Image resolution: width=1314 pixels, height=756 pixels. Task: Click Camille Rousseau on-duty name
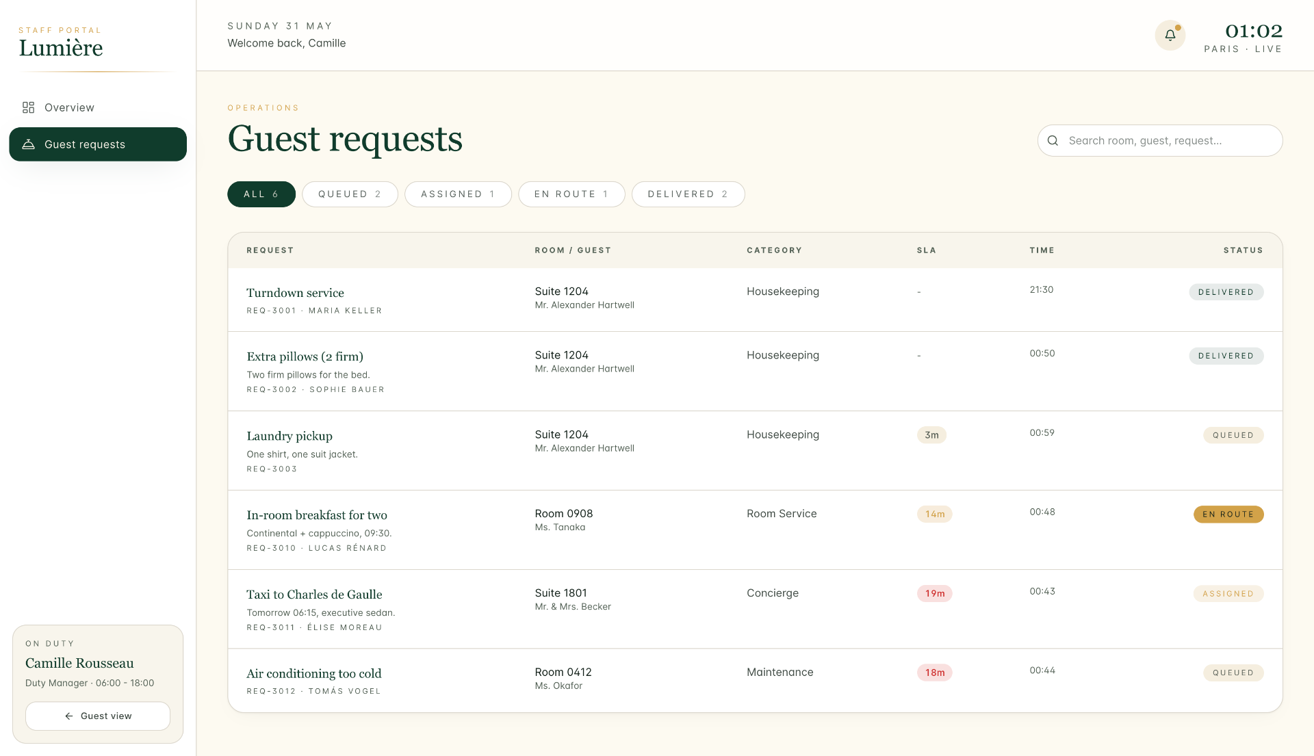click(79, 663)
